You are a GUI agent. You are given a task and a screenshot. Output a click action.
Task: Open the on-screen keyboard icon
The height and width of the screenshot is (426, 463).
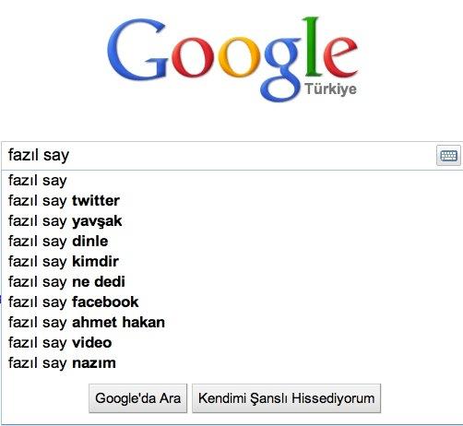[x=448, y=156]
